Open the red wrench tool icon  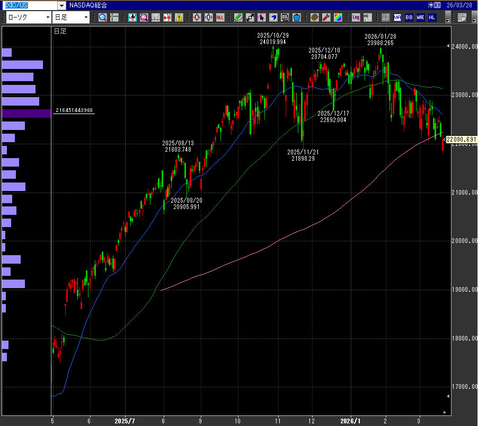pyautogui.click(x=326, y=18)
